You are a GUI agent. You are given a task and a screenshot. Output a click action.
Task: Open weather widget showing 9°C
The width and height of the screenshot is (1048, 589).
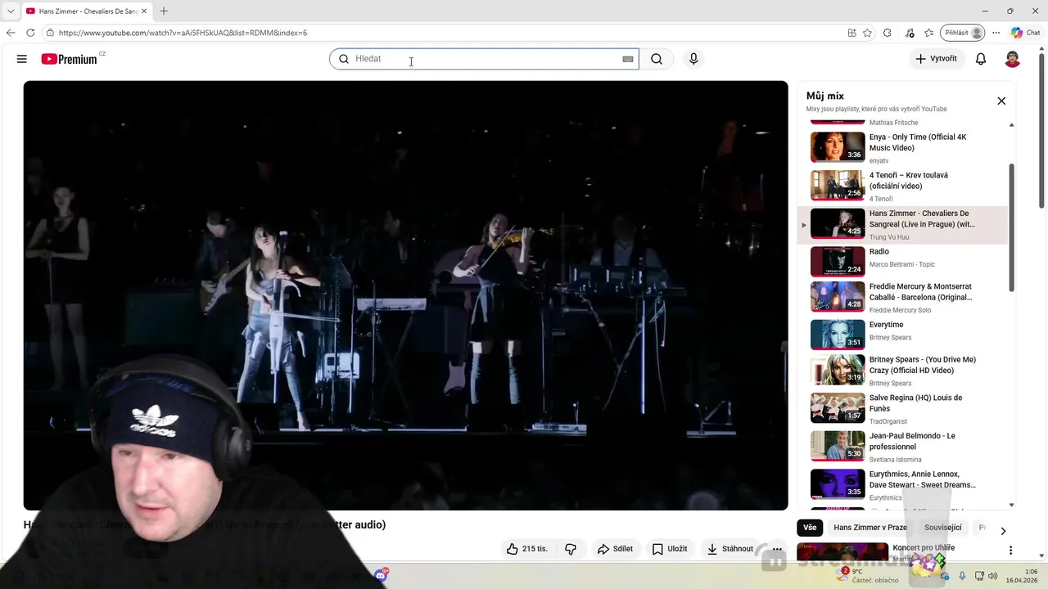pos(867,576)
